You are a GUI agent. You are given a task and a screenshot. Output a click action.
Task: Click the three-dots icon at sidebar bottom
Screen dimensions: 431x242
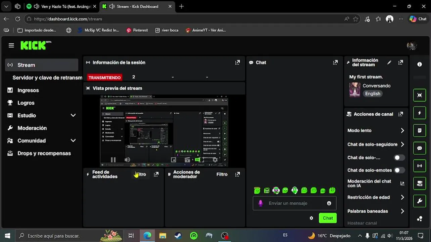420,218
